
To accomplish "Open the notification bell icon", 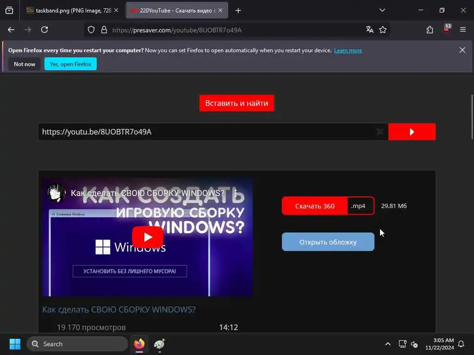I will tap(462, 344).
